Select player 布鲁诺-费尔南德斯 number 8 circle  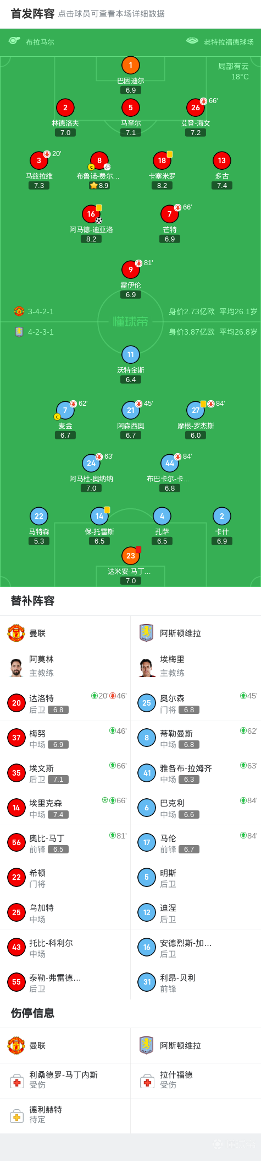(99, 160)
